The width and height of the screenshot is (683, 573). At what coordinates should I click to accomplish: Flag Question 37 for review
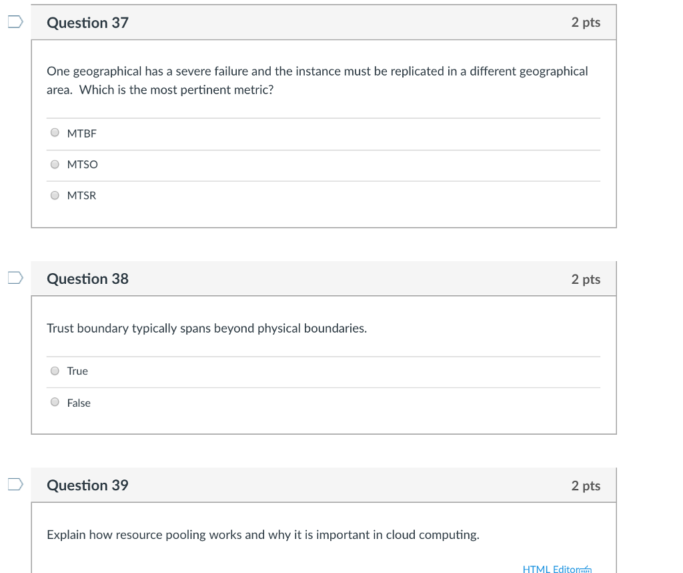[x=15, y=22]
